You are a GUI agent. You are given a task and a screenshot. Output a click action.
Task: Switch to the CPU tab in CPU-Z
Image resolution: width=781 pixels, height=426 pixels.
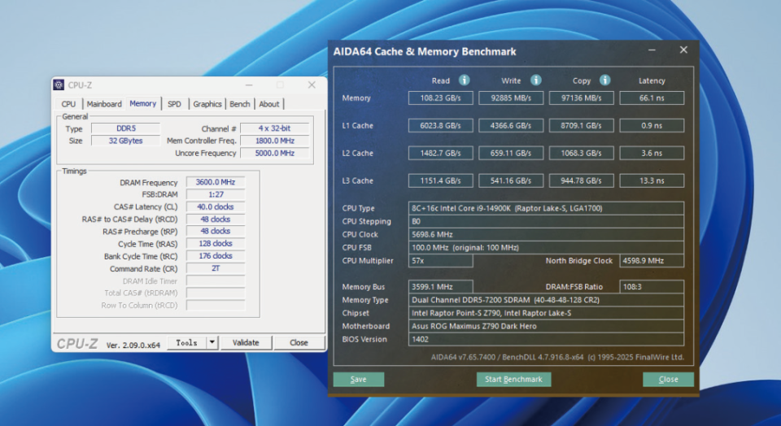coord(68,103)
